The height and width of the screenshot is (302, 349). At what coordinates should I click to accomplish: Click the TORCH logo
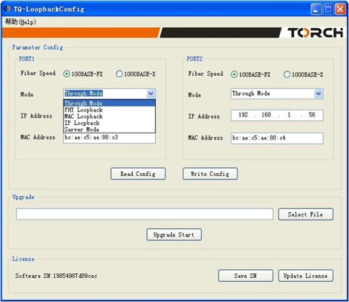click(316, 33)
